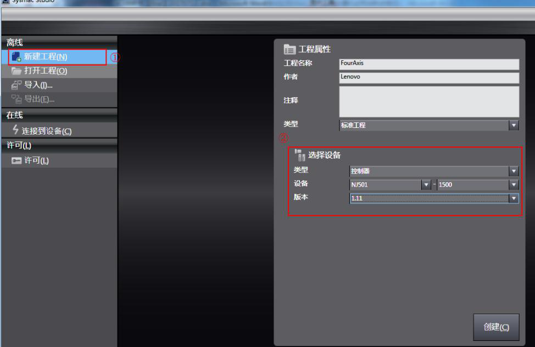Click the Select Device (选择设备) icon

click(300, 155)
